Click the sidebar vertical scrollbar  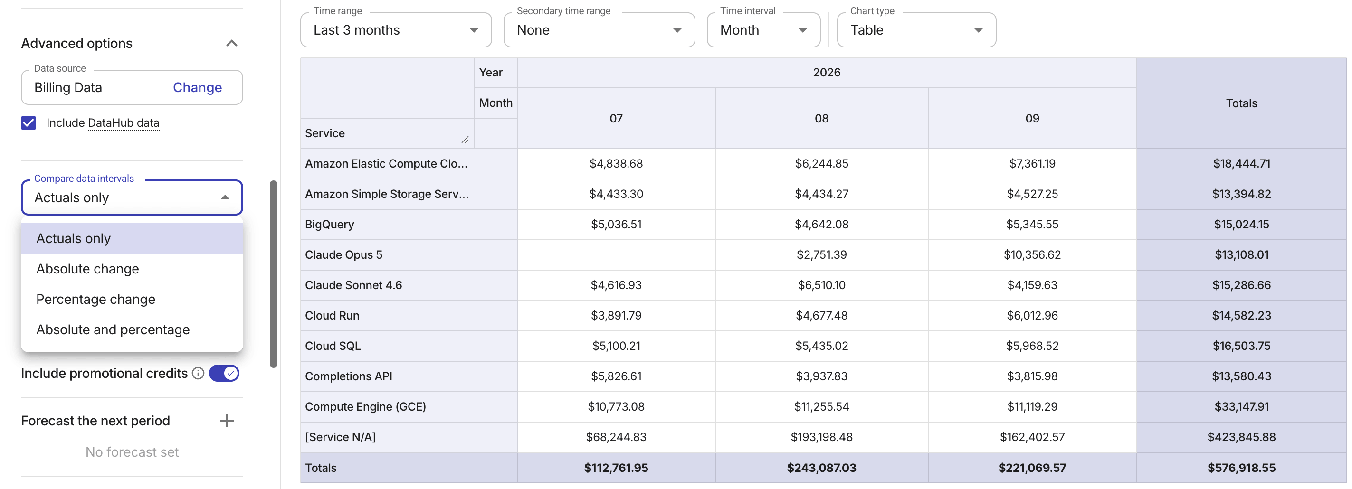(274, 274)
